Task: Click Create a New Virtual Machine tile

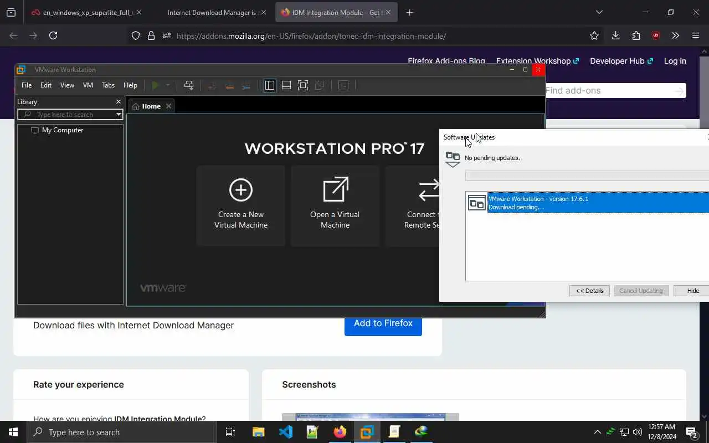Action: point(241,205)
